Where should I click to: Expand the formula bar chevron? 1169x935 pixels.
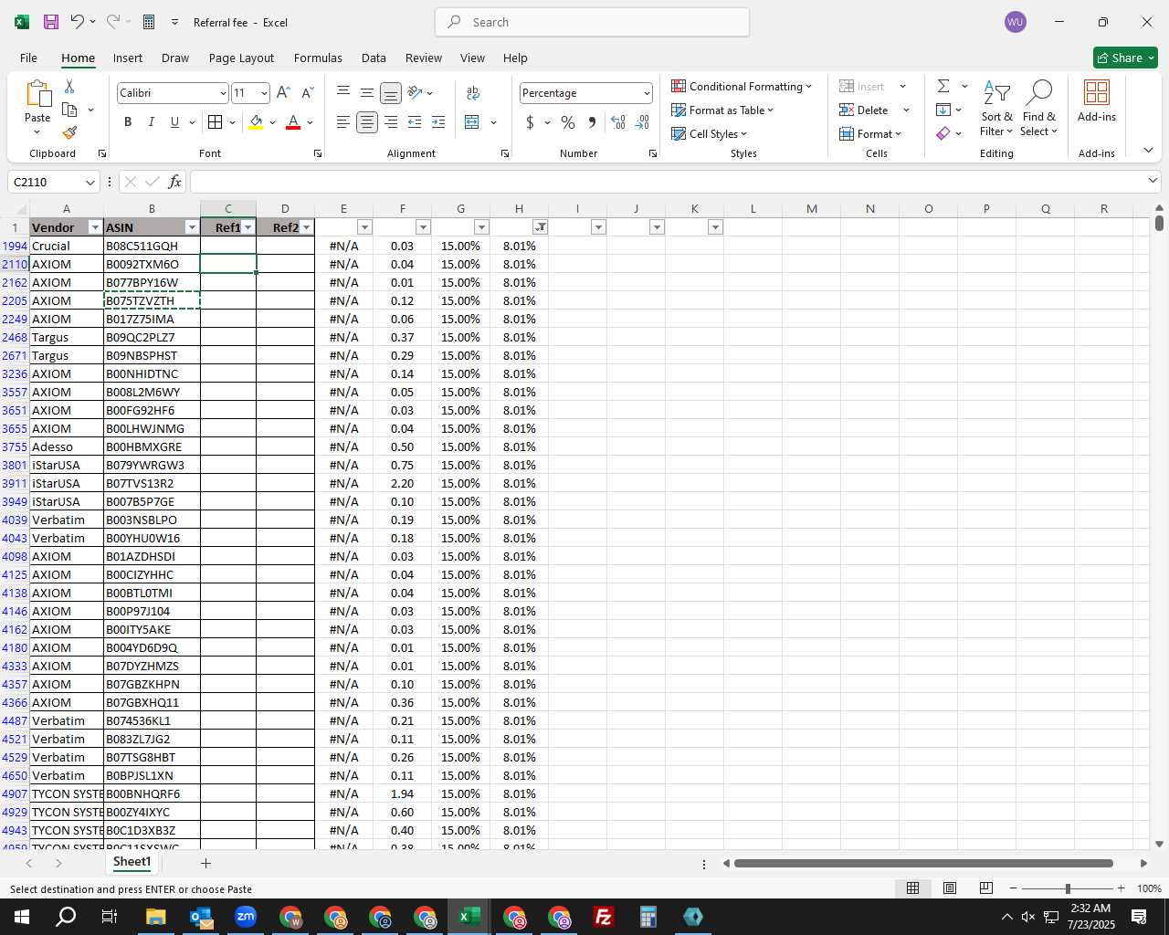pyautogui.click(x=1153, y=181)
